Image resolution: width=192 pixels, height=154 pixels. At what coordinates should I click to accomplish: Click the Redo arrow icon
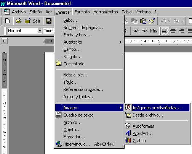point(176,21)
